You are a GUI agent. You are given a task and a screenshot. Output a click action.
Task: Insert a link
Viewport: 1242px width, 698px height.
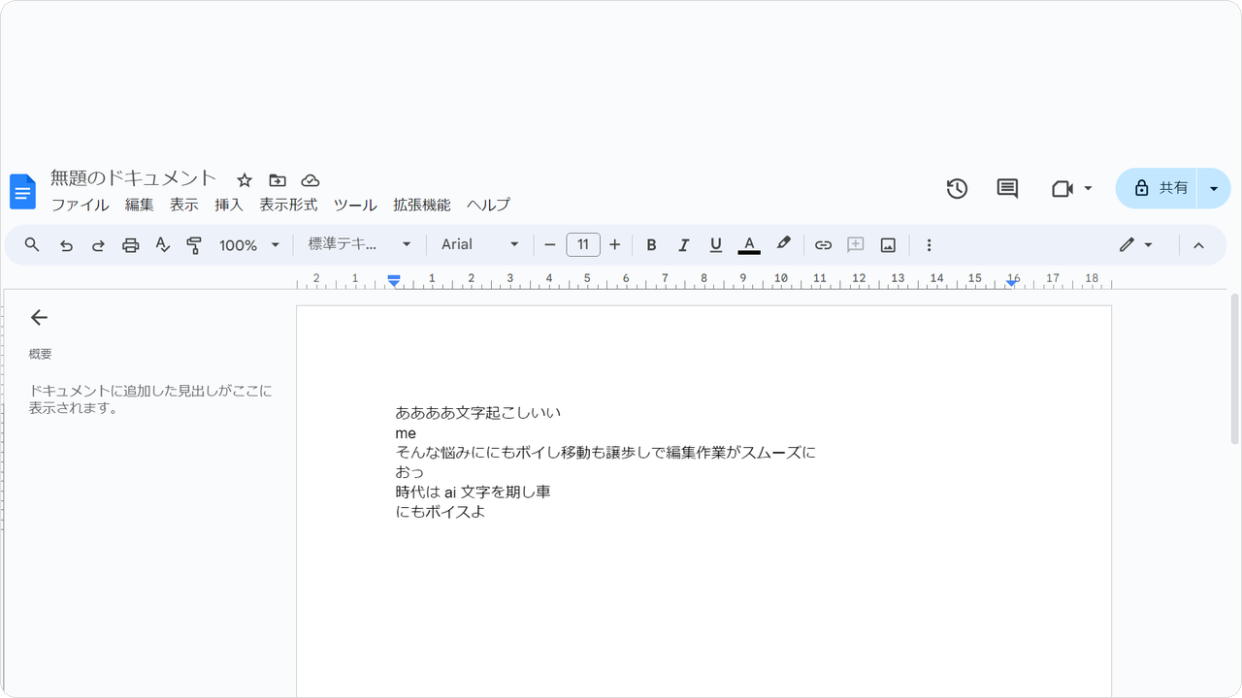[823, 245]
